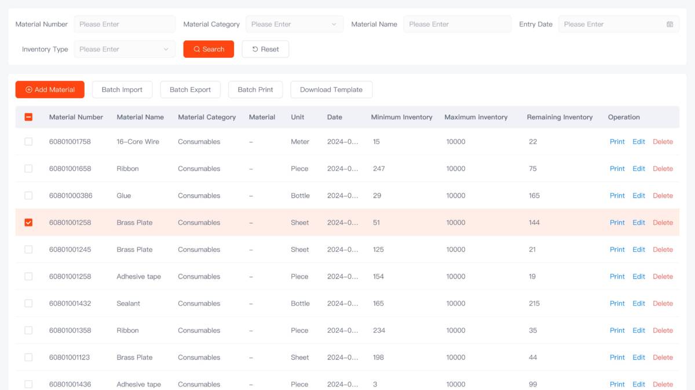Edit the Sealant material row
The width and height of the screenshot is (695, 390).
pyautogui.click(x=638, y=303)
